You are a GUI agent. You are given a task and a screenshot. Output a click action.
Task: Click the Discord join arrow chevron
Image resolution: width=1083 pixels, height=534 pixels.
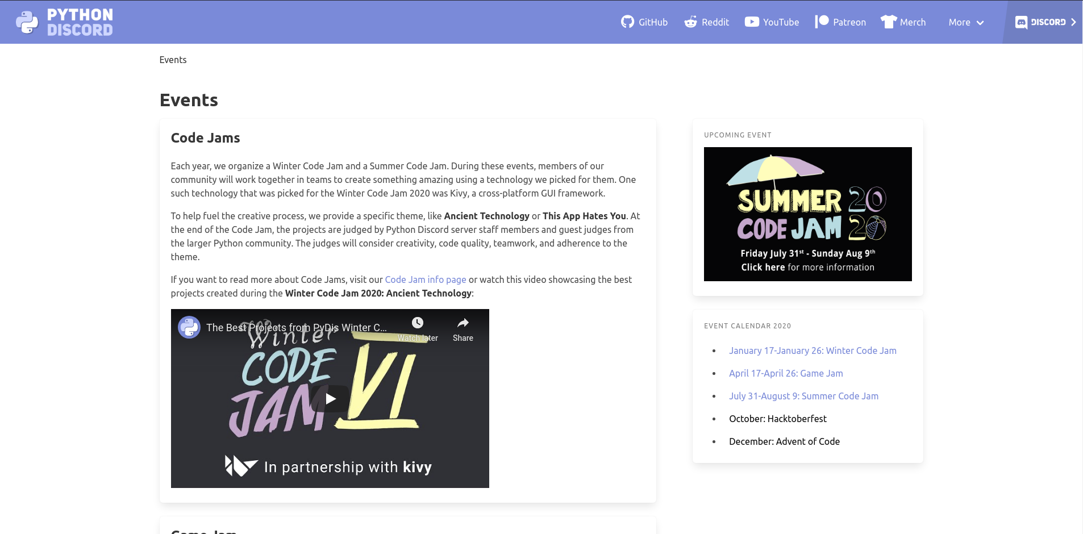point(1073,22)
